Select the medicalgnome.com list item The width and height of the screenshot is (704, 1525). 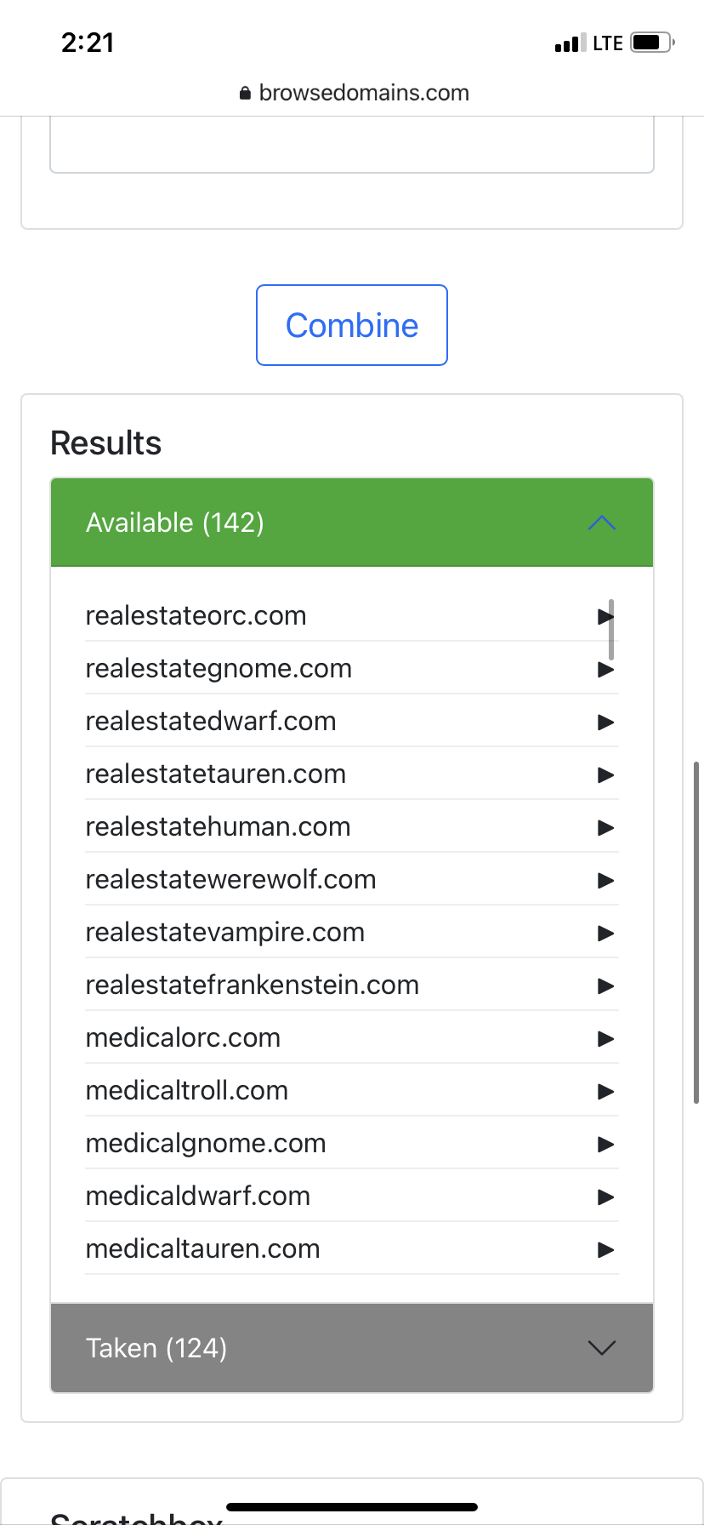[205, 1143]
